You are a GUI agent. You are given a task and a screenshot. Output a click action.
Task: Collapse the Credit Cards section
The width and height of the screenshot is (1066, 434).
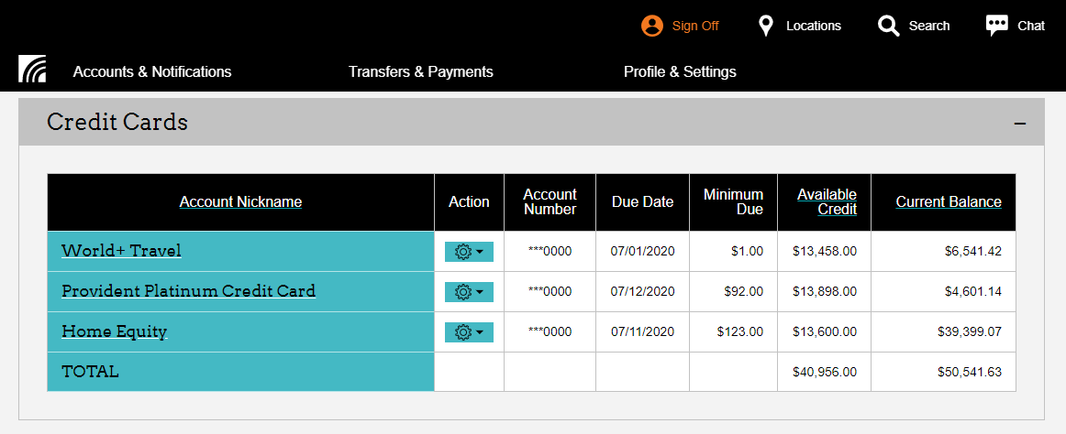(x=1020, y=124)
